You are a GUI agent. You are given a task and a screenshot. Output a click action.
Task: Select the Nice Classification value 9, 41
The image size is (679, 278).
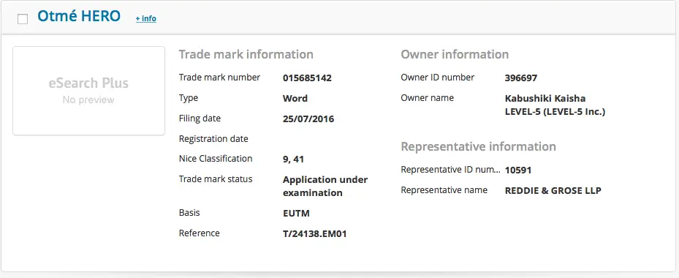(x=293, y=159)
